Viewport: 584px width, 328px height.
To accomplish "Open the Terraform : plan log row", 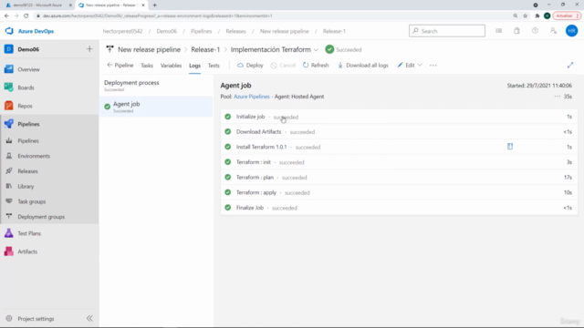I will click(x=399, y=178).
